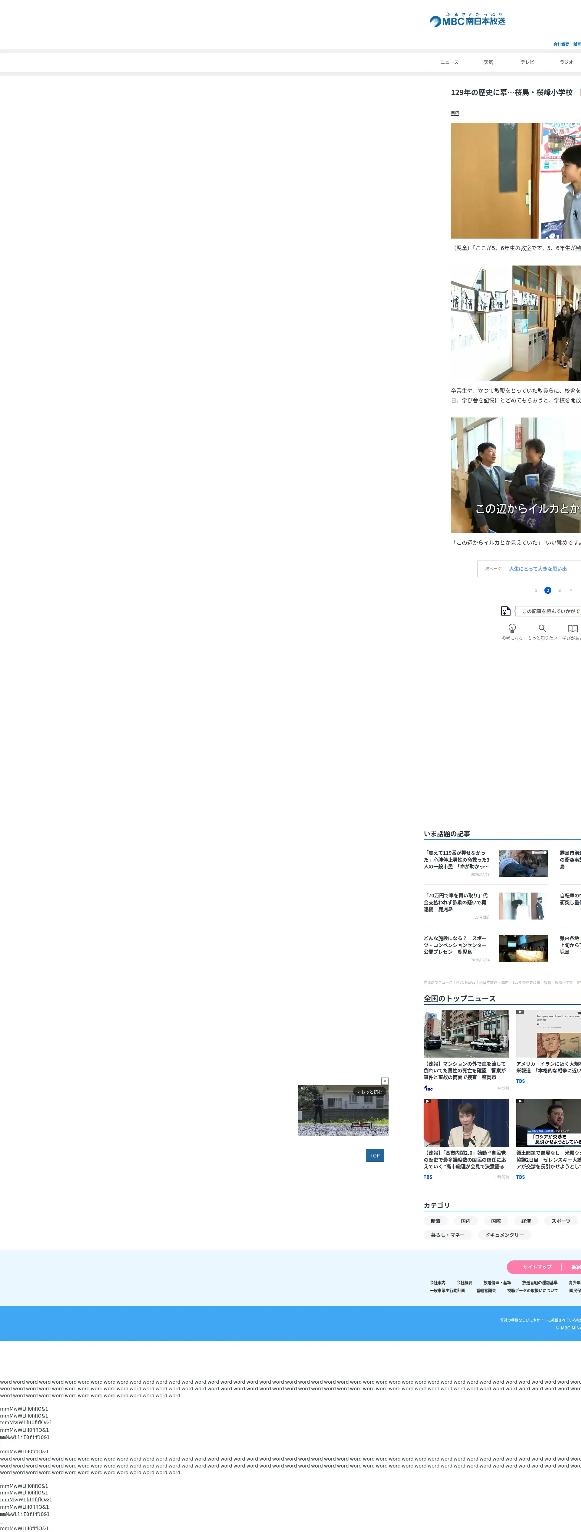
Task: Go to article page 1
Action: tap(536, 591)
